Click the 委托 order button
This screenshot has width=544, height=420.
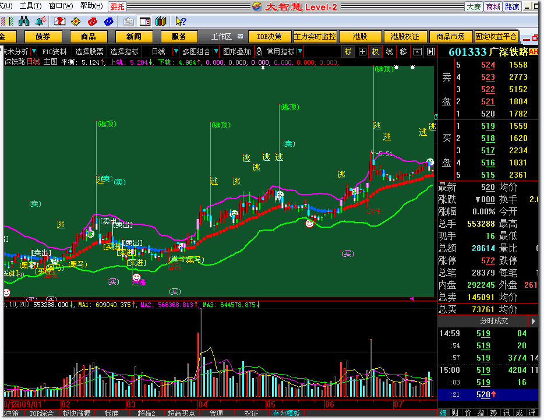pyautogui.click(x=117, y=6)
